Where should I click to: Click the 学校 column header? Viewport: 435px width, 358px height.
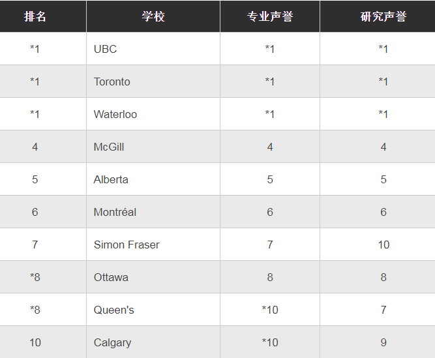pos(153,16)
